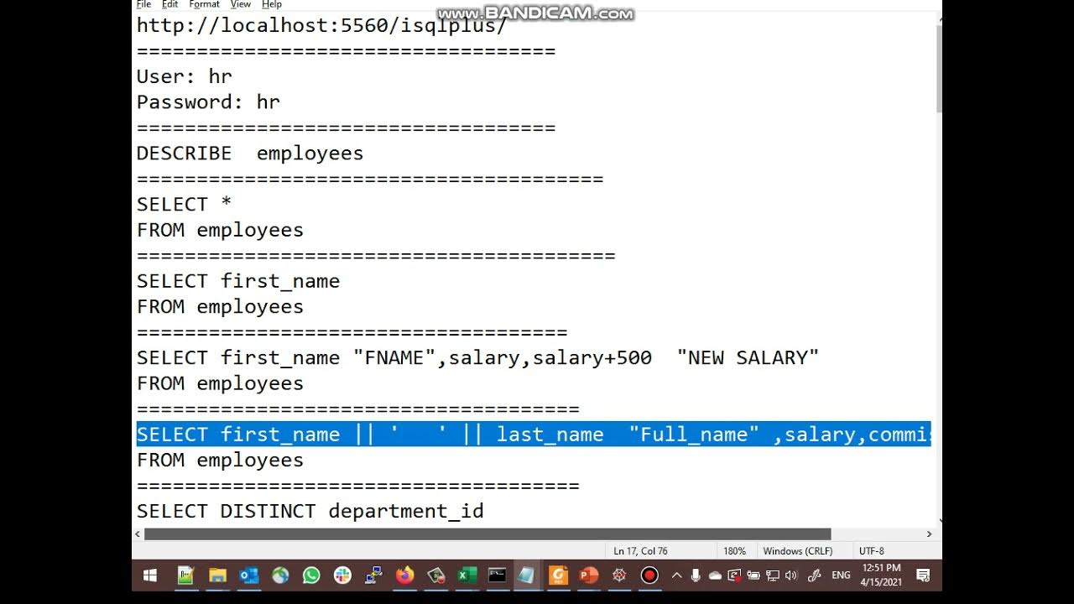Open the Bandicam recorder taskbar icon
The width and height of the screenshot is (1074, 604).
[x=649, y=575]
